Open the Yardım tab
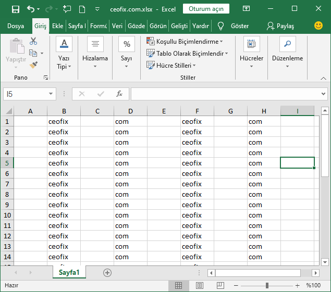This screenshot has width=331, height=292. [201, 26]
